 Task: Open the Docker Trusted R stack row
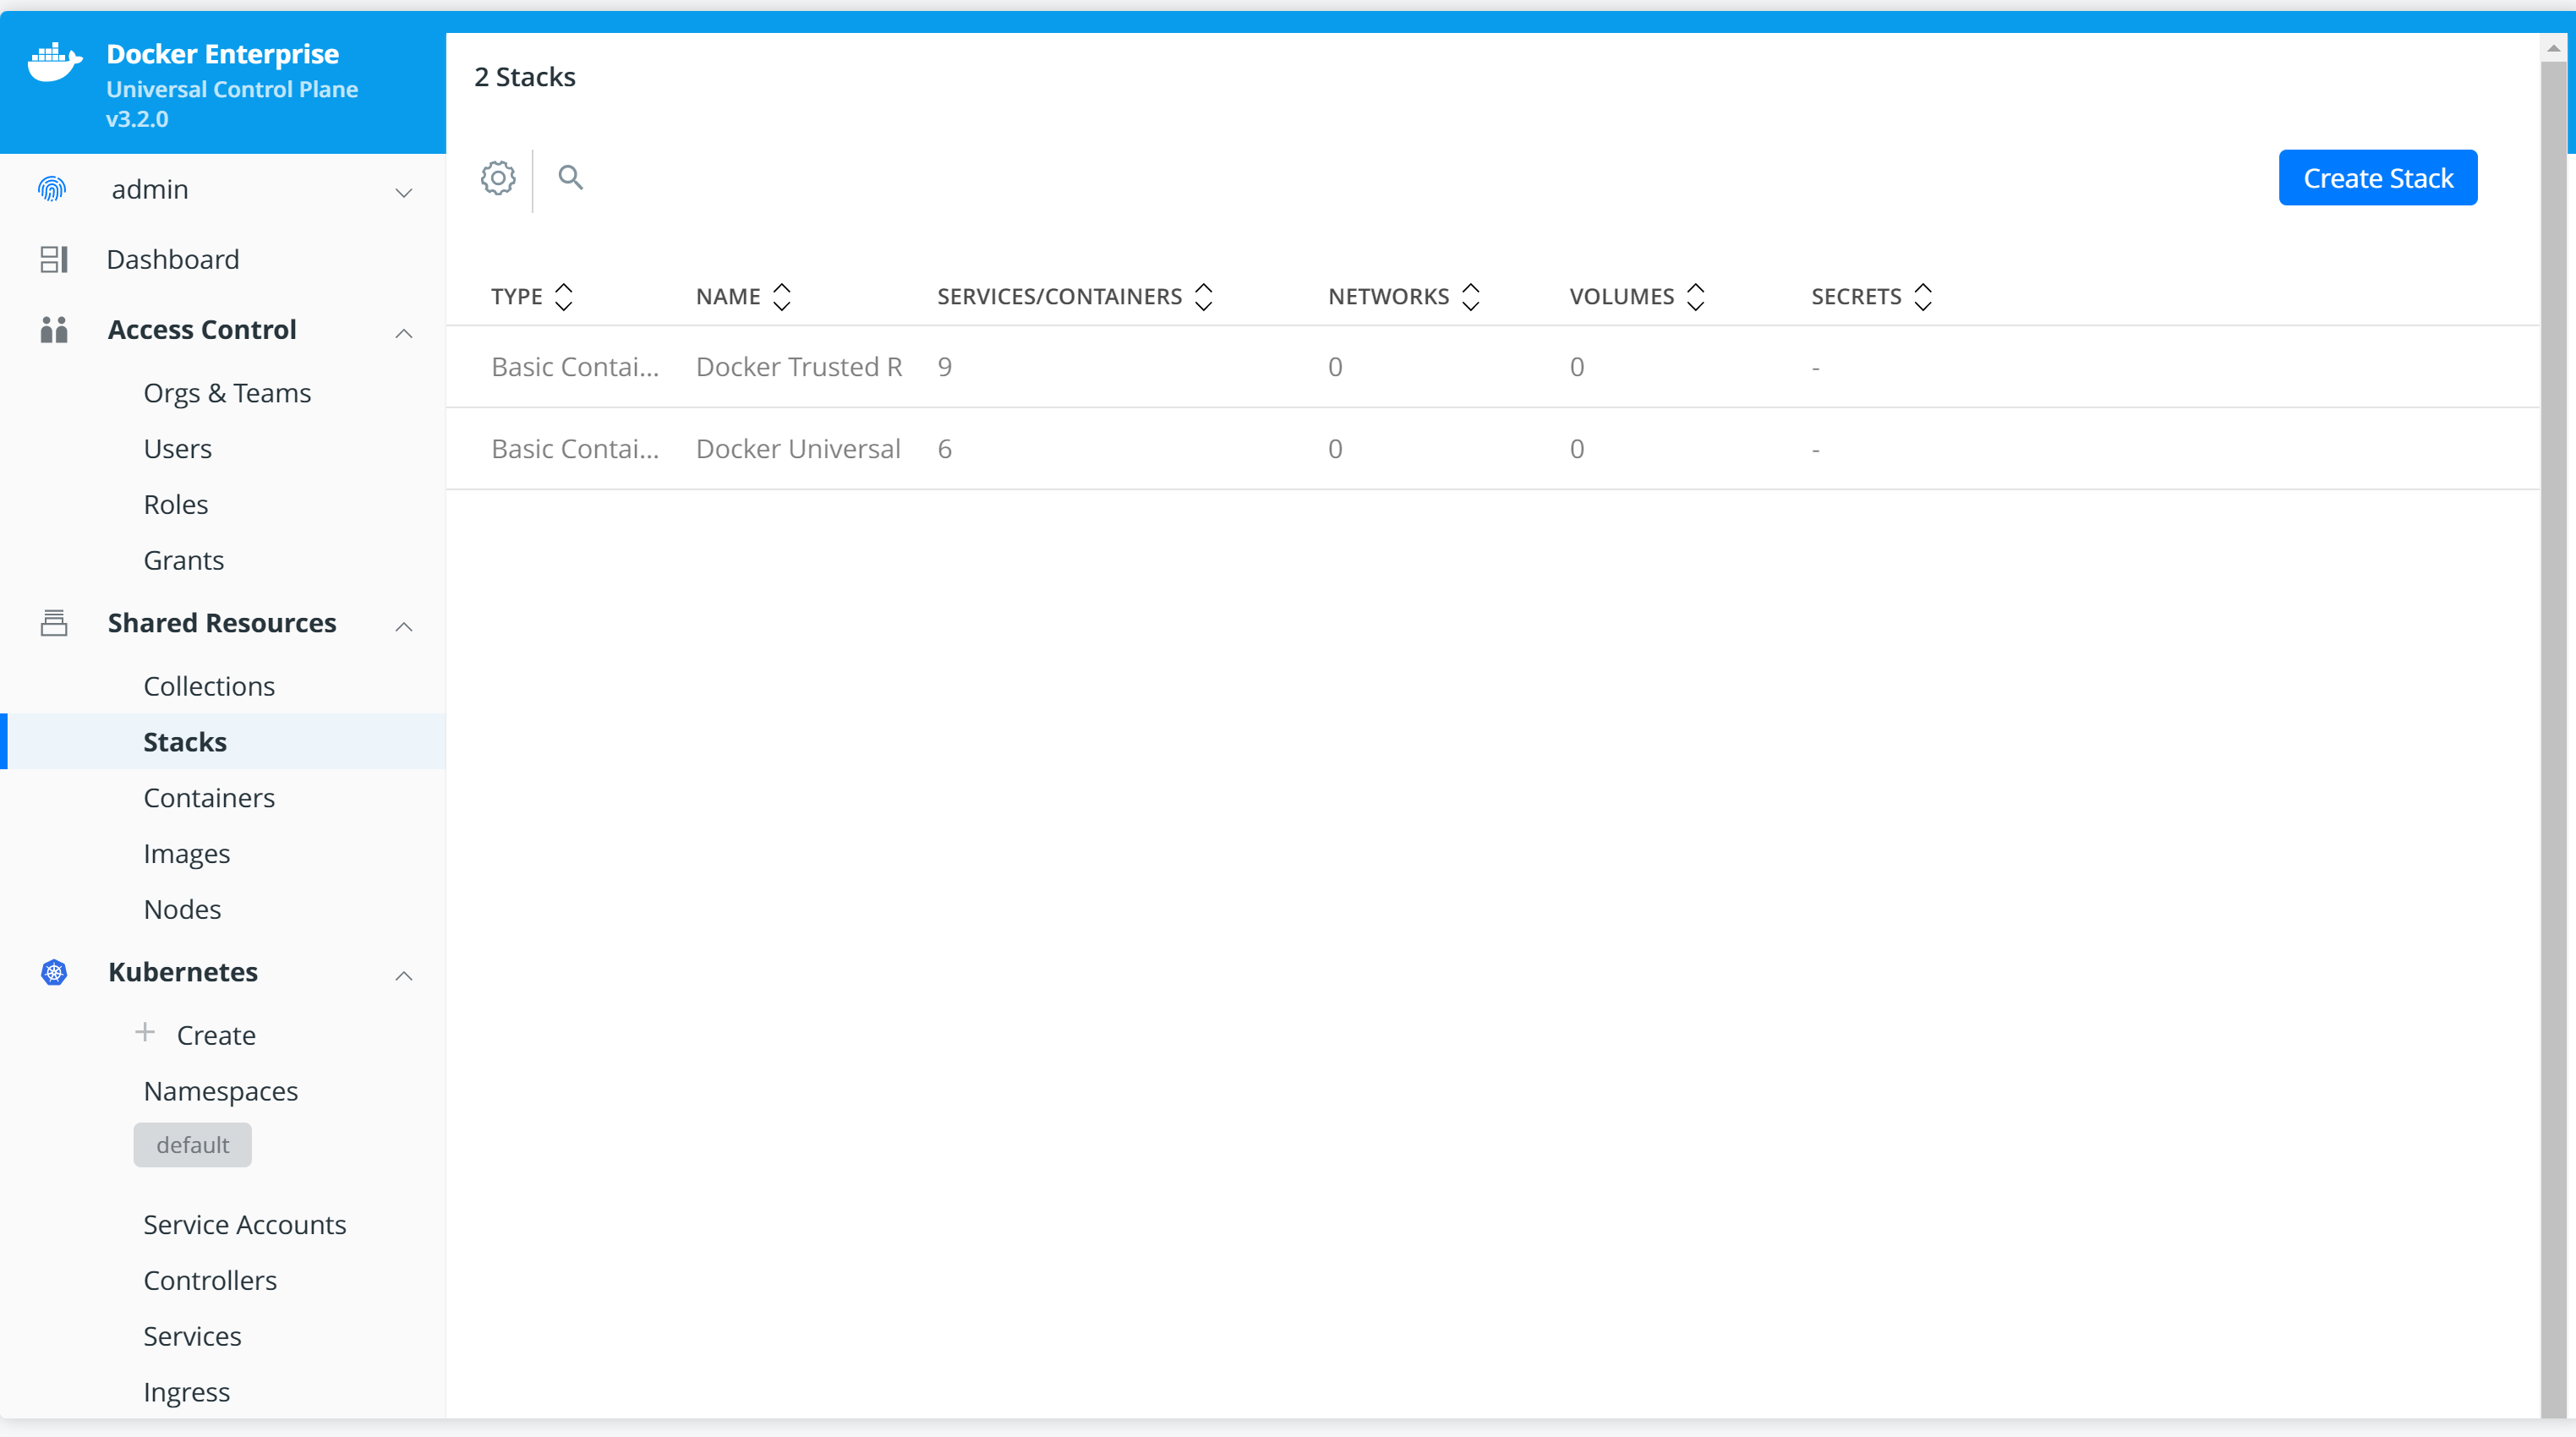pos(798,366)
